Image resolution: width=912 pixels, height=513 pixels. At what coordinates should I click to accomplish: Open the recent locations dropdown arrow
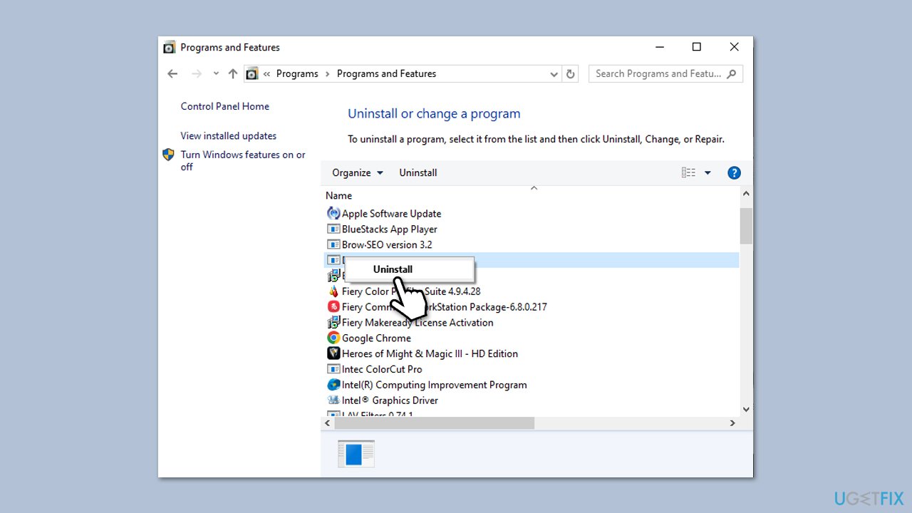tap(216, 73)
